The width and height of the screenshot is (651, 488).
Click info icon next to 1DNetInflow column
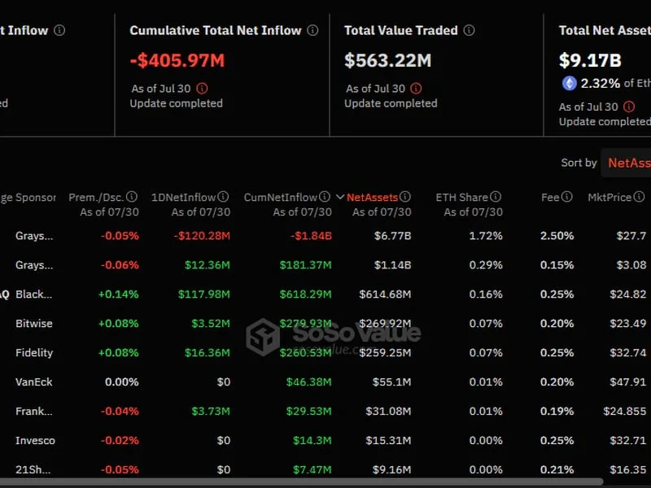223,197
